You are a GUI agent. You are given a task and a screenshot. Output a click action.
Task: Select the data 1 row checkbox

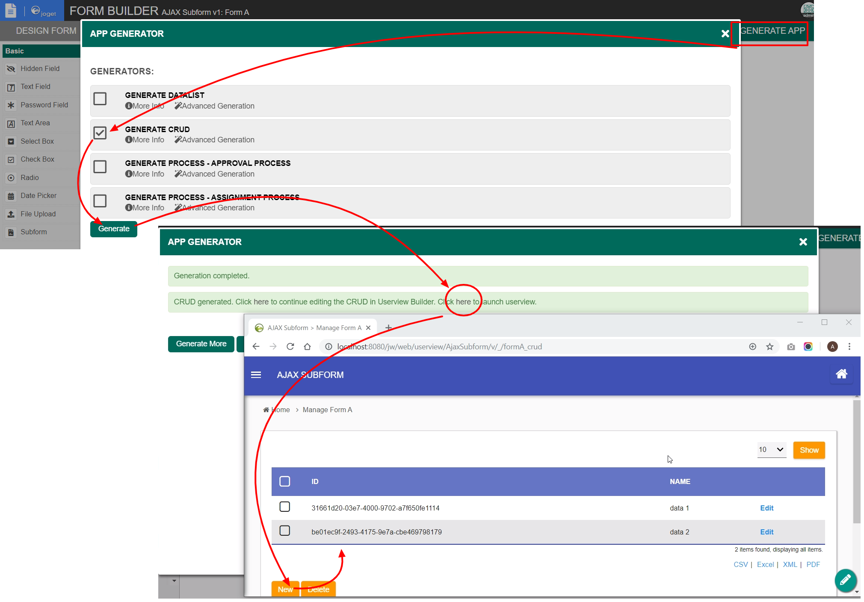tap(284, 507)
